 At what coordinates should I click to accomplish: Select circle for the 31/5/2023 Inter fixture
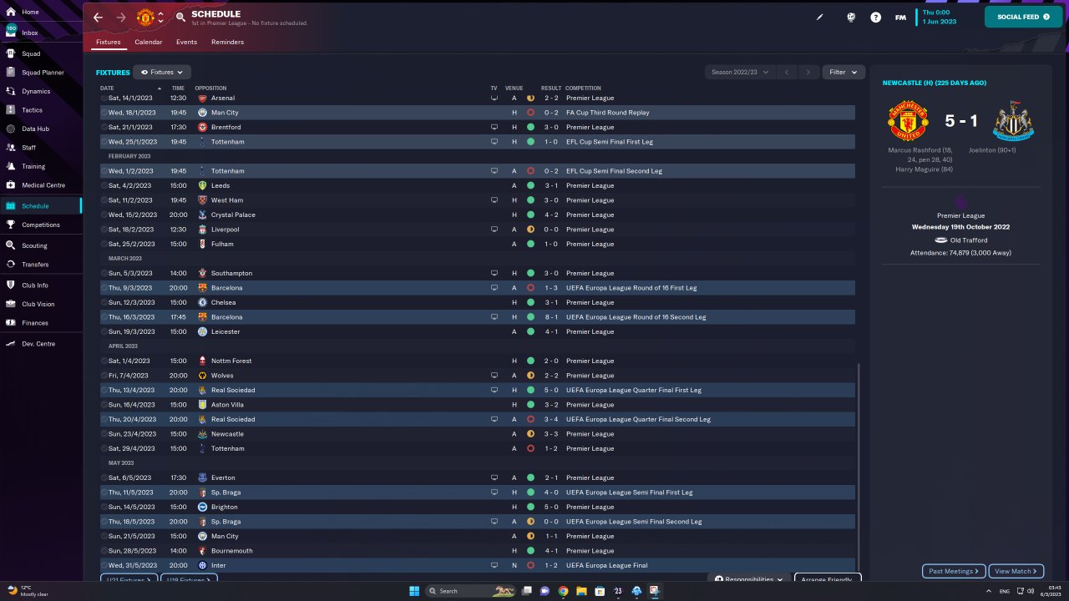pos(104,565)
